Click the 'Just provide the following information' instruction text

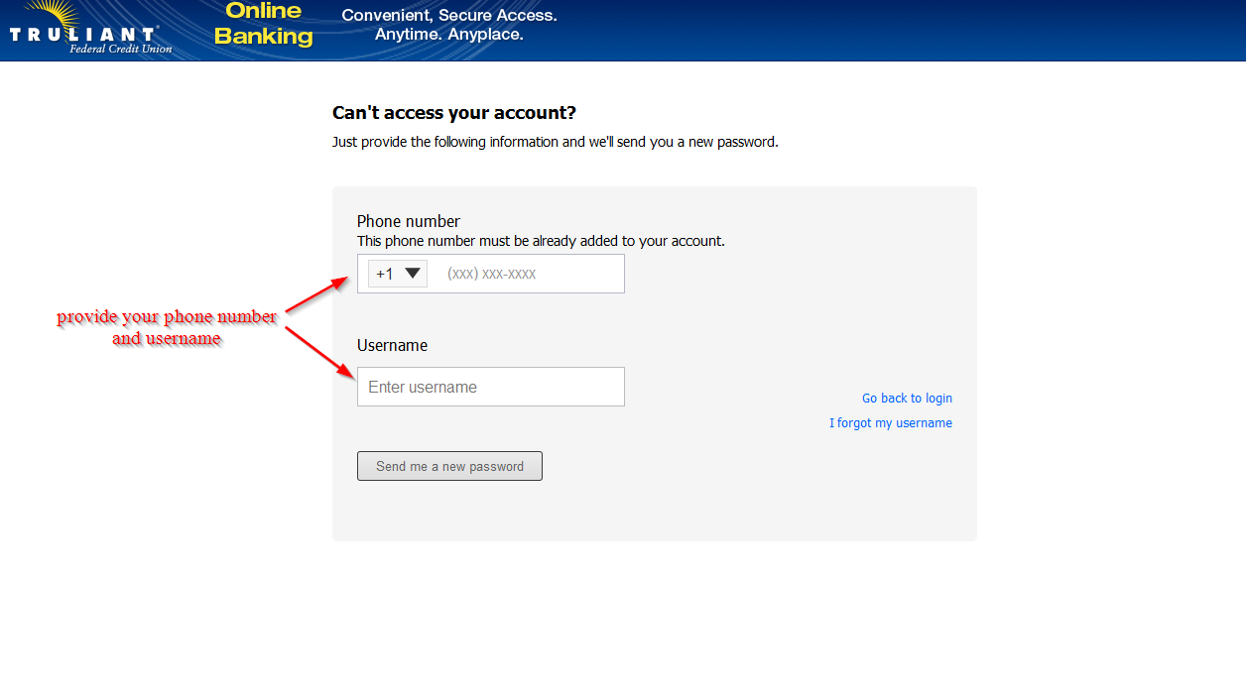pos(555,142)
